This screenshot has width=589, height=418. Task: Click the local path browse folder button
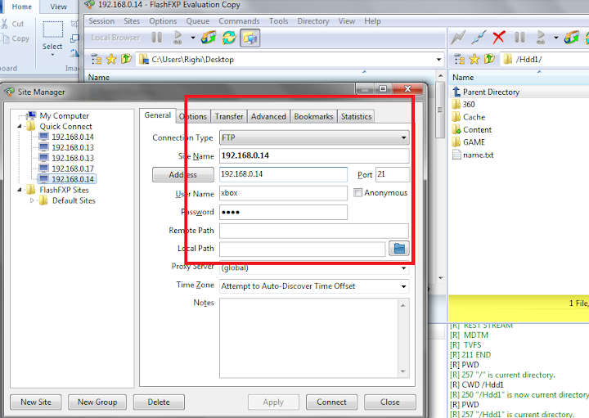point(399,248)
